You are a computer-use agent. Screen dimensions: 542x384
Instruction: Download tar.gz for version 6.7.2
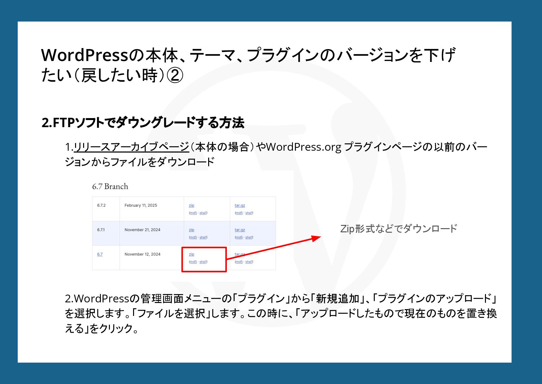[x=240, y=206]
